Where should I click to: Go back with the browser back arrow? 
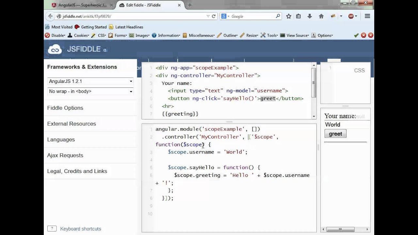(x=50, y=16)
